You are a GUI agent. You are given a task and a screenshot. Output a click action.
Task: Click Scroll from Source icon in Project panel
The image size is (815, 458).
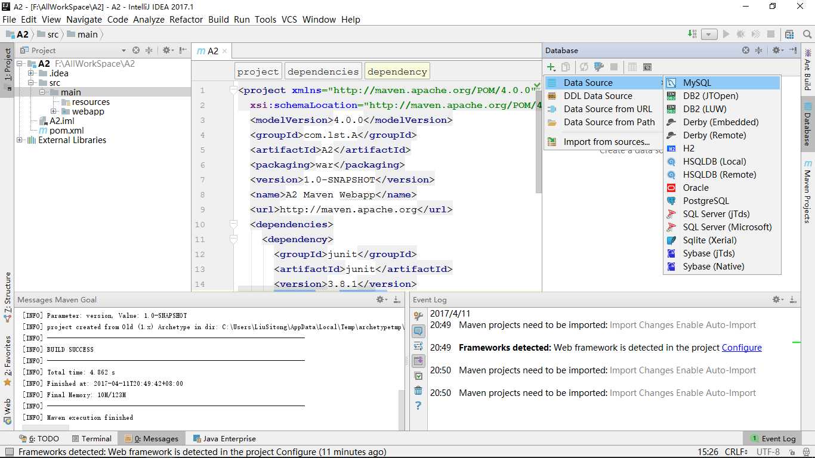pyautogui.click(x=136, y=51)
